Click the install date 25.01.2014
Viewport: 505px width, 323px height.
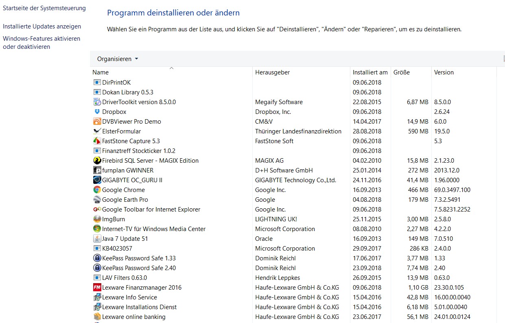tap(367, 170)
